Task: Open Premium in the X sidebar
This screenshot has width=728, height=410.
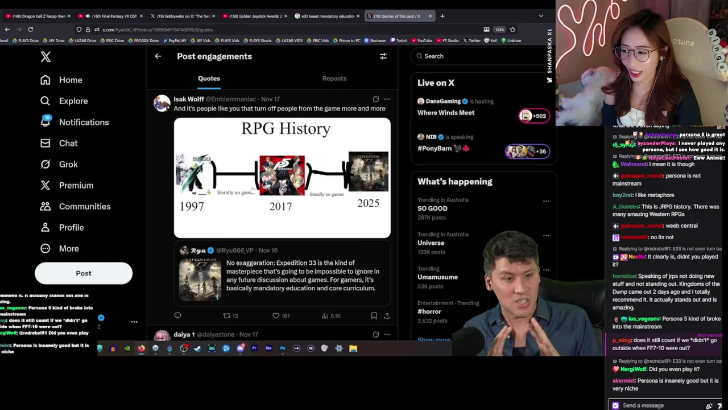Action: click(x=67, y=185)
